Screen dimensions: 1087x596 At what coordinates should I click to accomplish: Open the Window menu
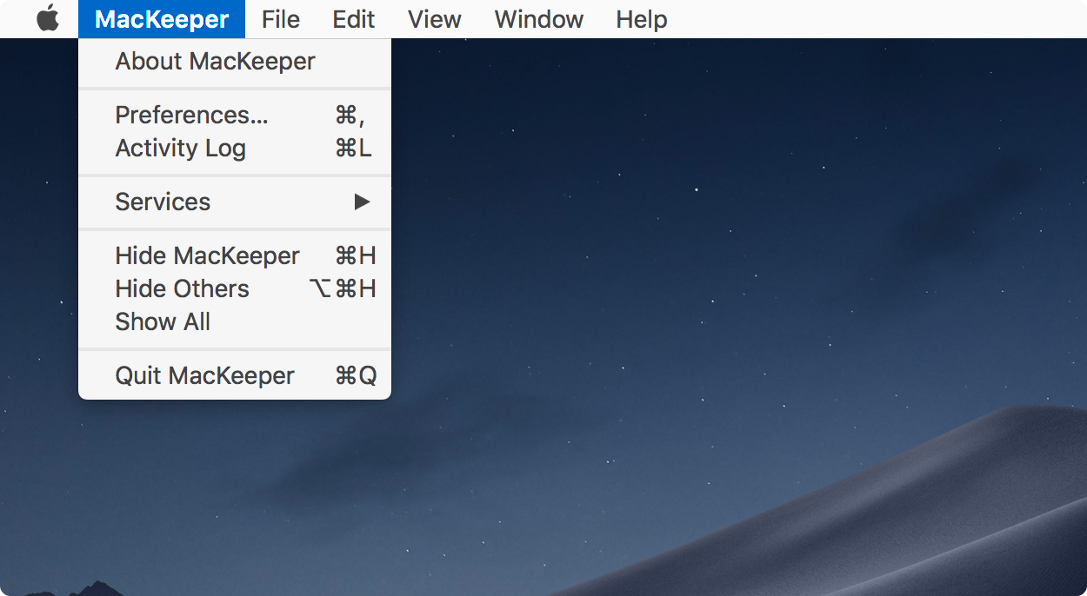[x=539, y=18]
